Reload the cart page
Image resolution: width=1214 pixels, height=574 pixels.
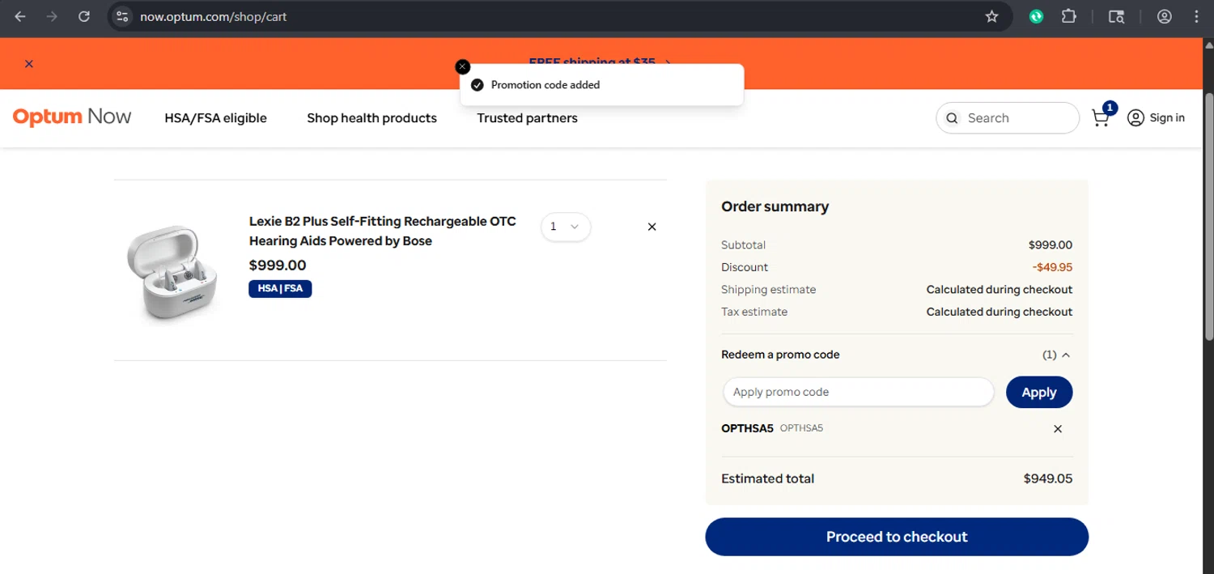tap(84, 16)
